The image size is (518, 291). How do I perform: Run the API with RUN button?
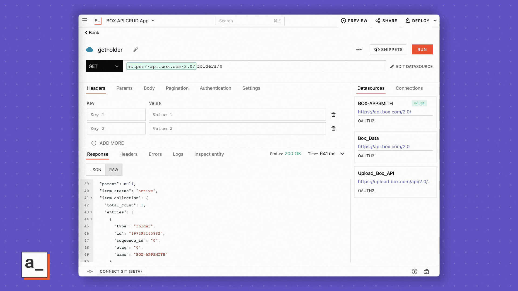point(422,50)
